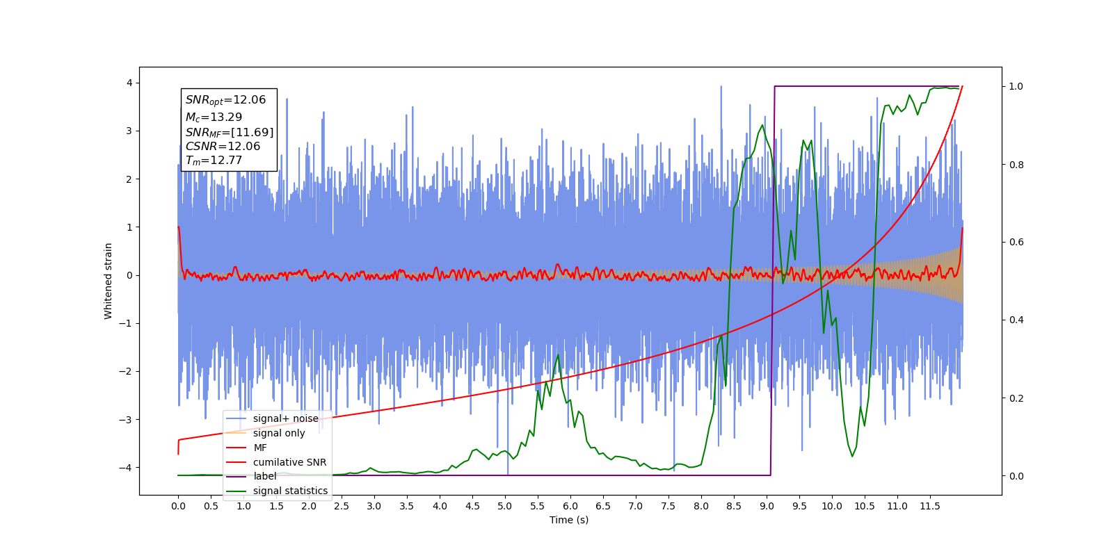Click the 'Whitened strain' y-axis label
1113x556 pixels.
(108, 281)
